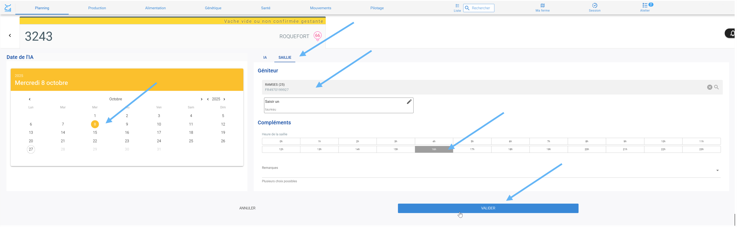Go back using the left arrow
737x227 pixels.
(10, 35)
